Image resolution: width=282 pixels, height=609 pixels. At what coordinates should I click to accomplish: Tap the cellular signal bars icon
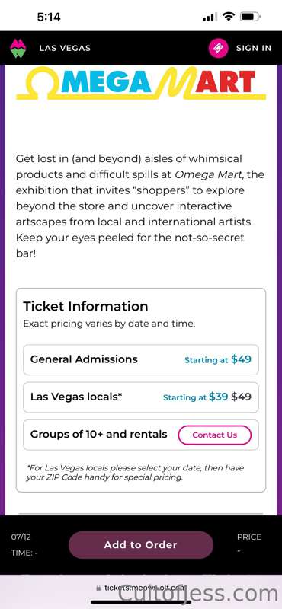click(210, 17)
